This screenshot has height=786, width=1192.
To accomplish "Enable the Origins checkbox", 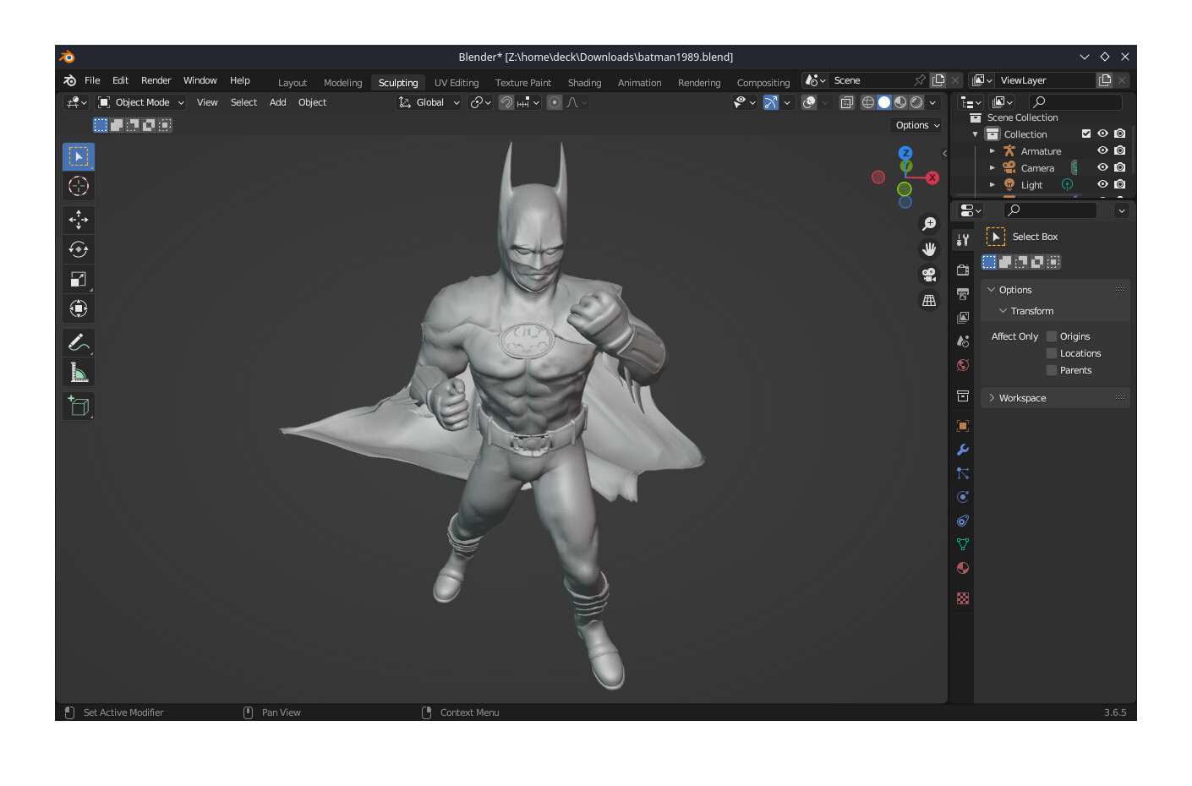I will click(x=1052, y=336).
